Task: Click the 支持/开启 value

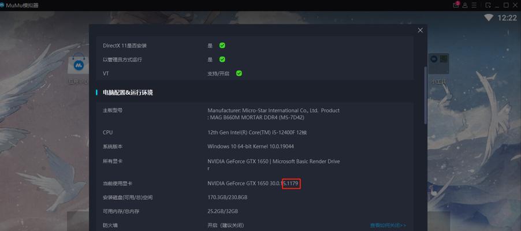Action: tap(218, 73)
